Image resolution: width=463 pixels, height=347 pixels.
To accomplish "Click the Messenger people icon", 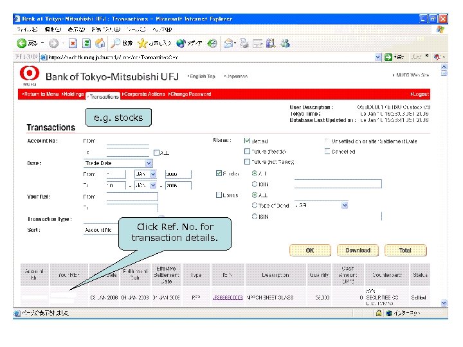I will coord(286,44).
